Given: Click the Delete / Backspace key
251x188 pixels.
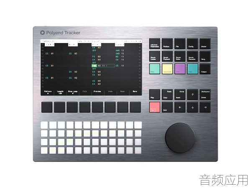Looking at the screenshot, I should click(x=205, y=94).
